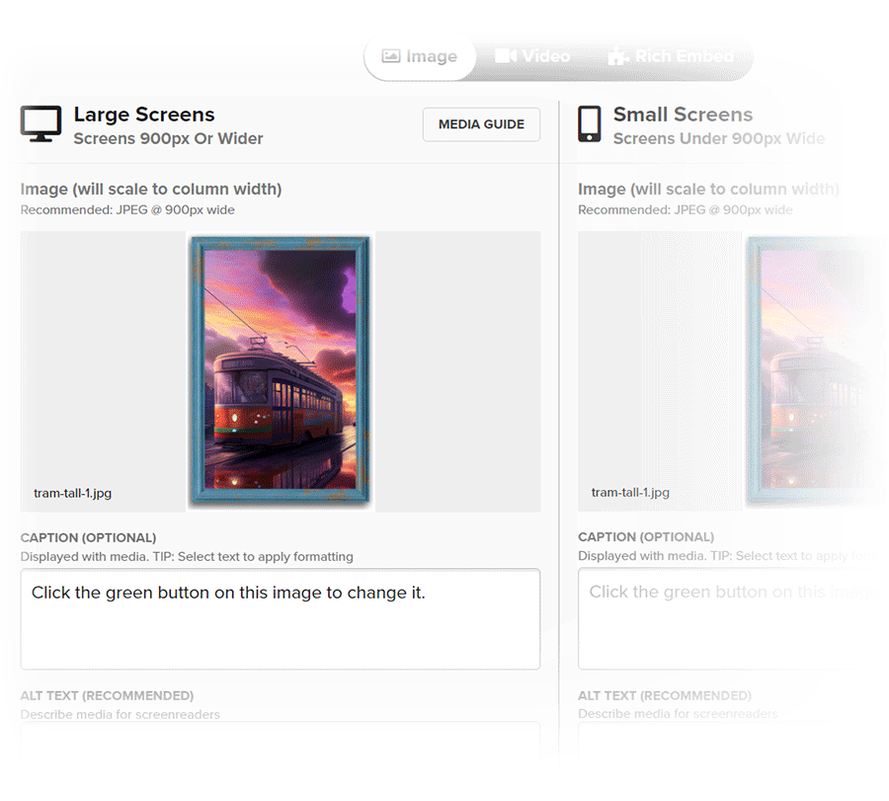Click tram-tall-1.jpg filename in Large Screens panel
The image size is (889, 801).
pos(73,492)
